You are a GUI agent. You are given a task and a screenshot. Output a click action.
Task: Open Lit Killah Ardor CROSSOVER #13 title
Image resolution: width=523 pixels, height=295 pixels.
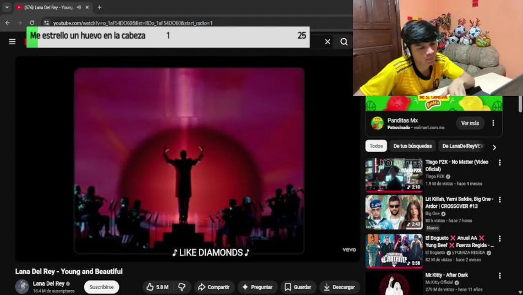tap(459, 202)
